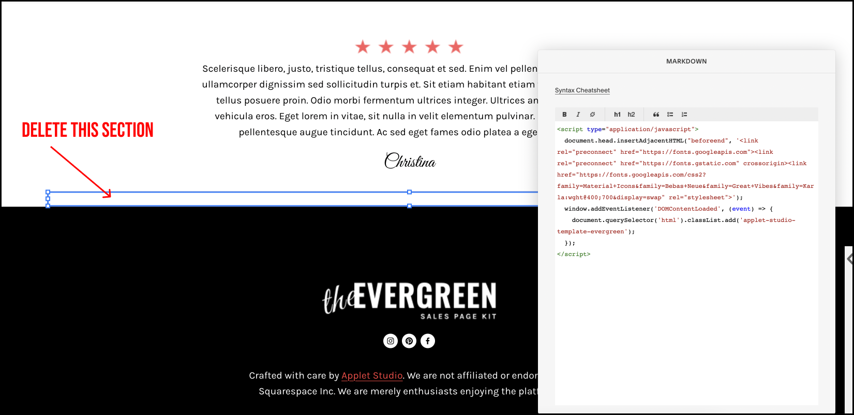Open the Instagram social icon in footer
The height and width of the screenshot is (415, 854).
[x=391, y=341]
